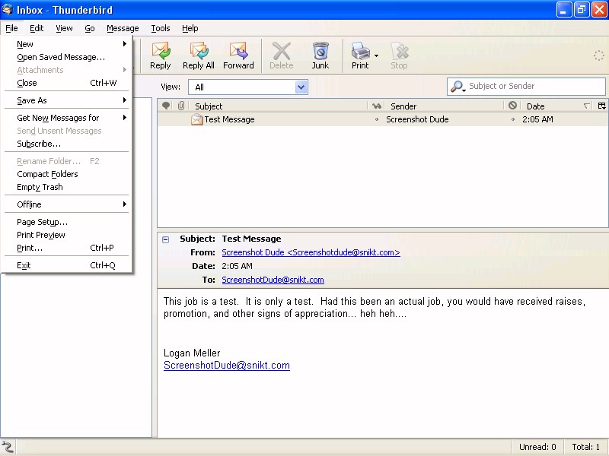Open Page Setup from File menu
Image resolution: width=609 pixels, height=456 pixels.
[66, 222]
